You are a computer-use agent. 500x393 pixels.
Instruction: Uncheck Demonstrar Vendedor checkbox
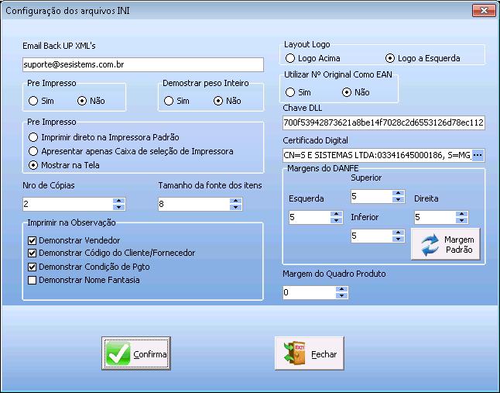(33, 240)
